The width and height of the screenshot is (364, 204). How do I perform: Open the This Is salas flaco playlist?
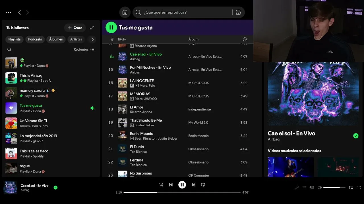[51, 153]
